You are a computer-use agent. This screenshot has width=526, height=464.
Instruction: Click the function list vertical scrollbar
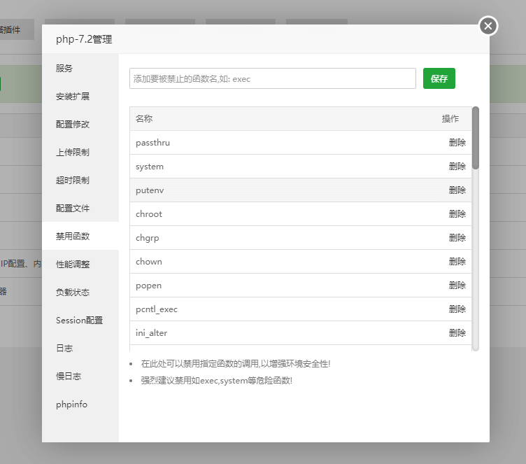tap(476, 137)
